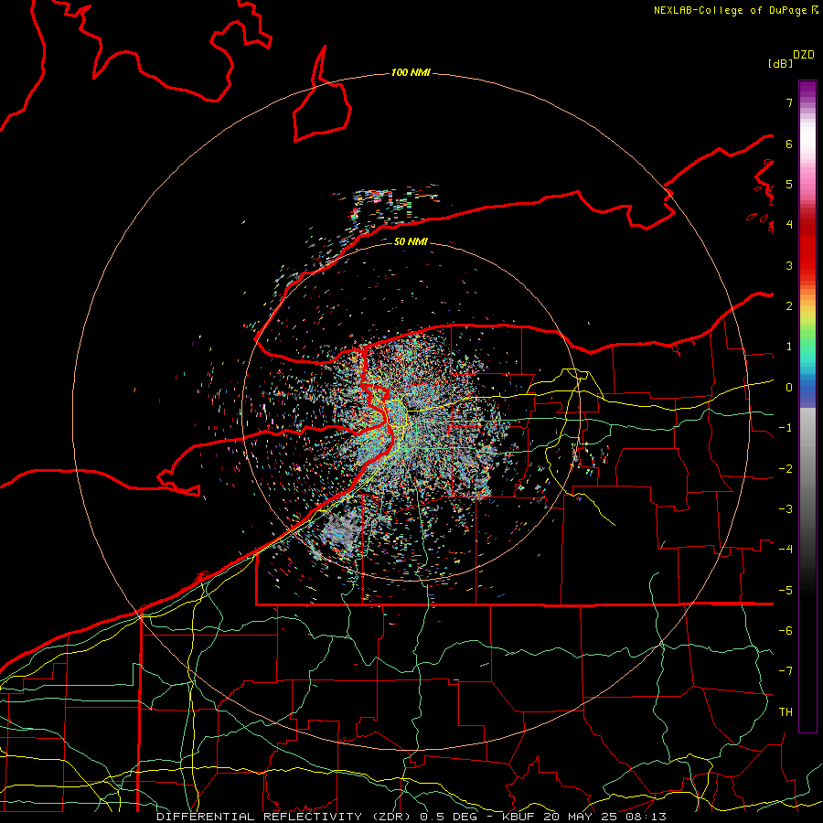Screen dimensions: 823x823
Task: Click the 4 value on the color scale
Action: tap(789, 225)
